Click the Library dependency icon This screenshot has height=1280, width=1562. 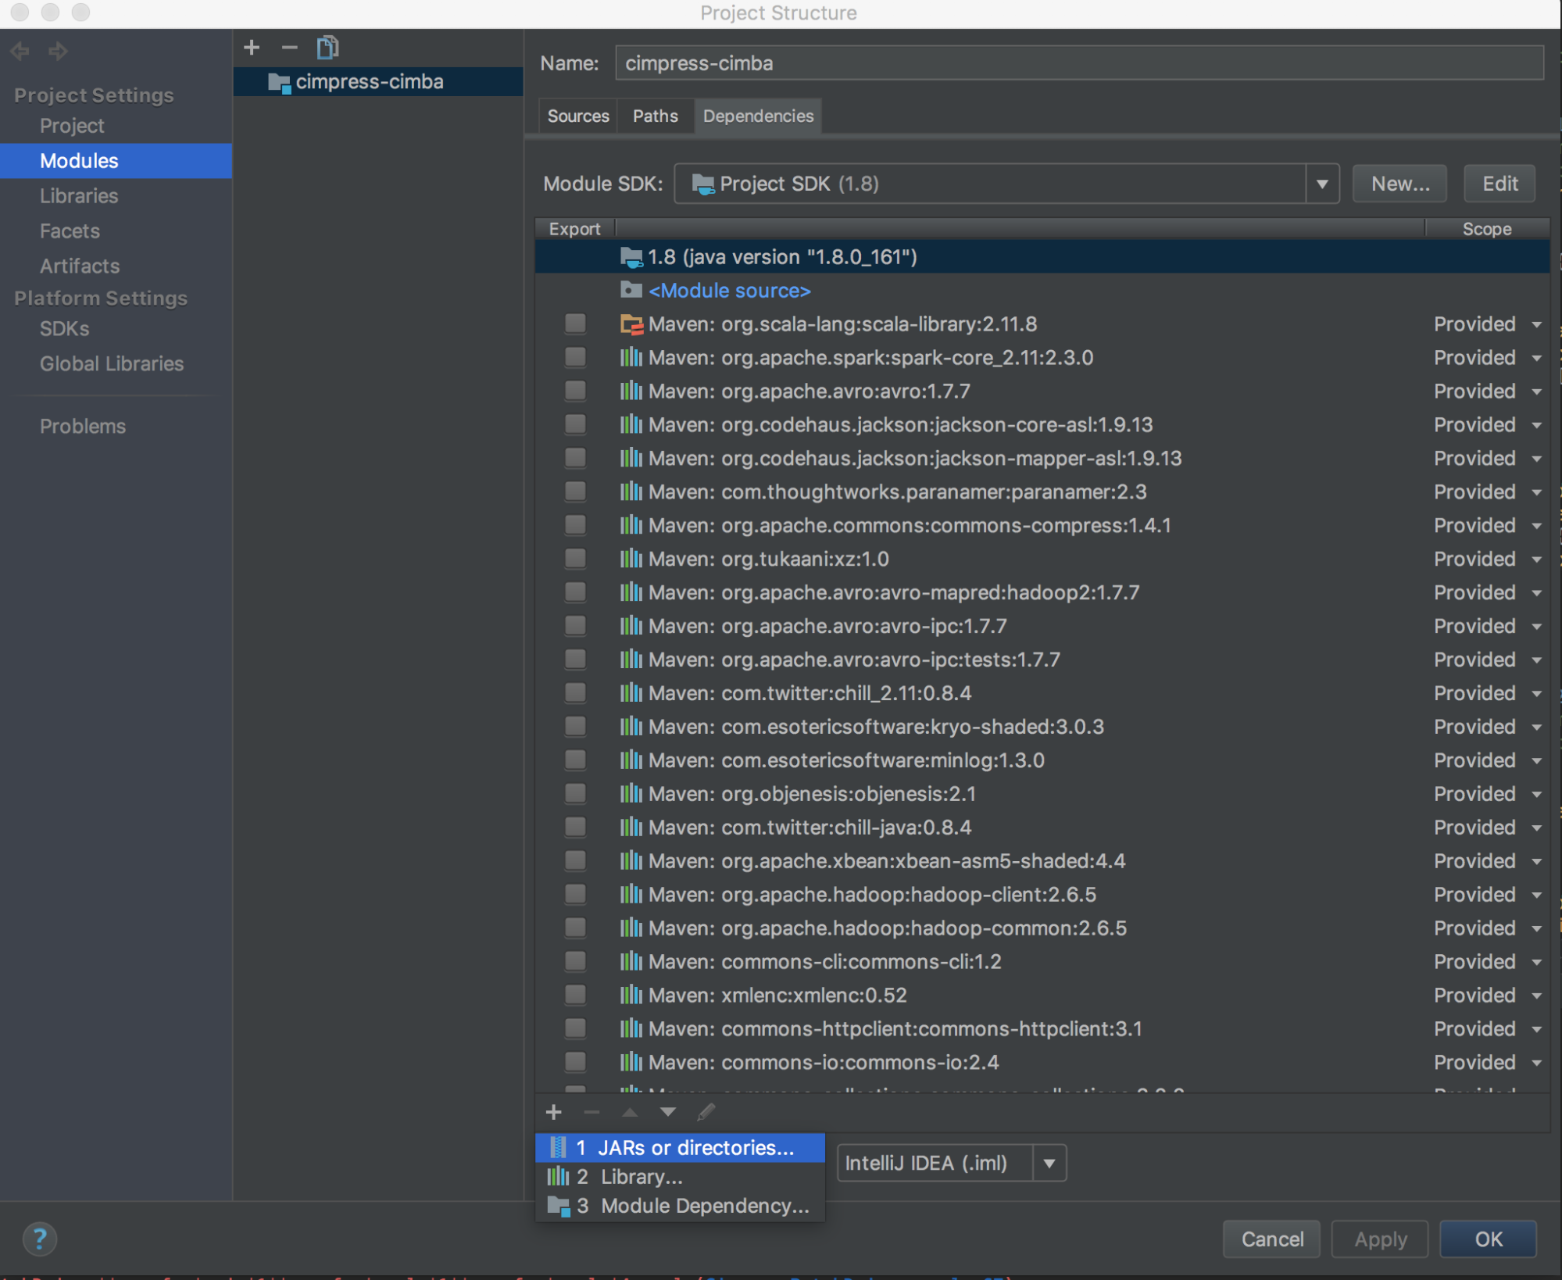click(558, 1176)
